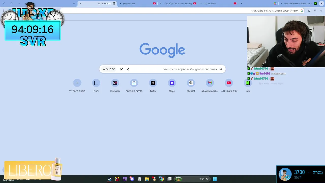The height and width of the screenshot is (183, 325).
Task: Click the Chrome address bar
Action: [x=182, y=11]
